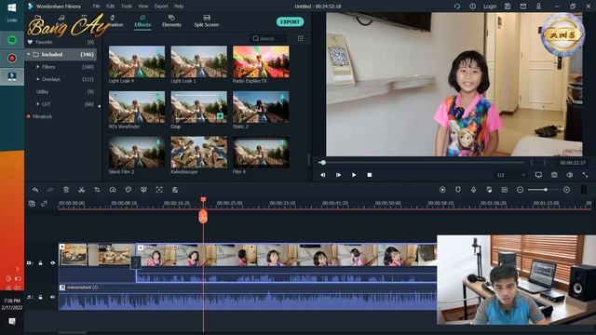Viewport: 596px width, 335px height.
Task: Click the save project icon in title bar
Action: (508, 7)
